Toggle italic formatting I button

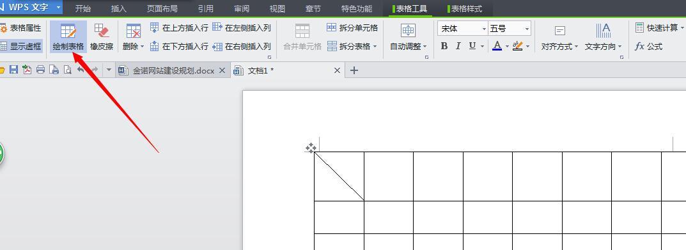[458, 46]
